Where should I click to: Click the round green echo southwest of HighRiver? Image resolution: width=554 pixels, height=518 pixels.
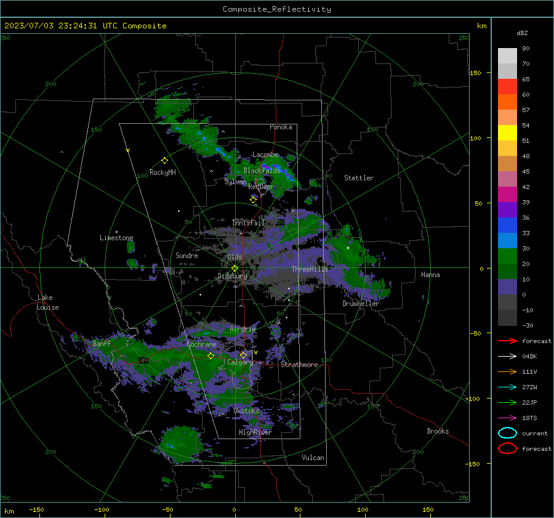pyautogui.click(x=181, y=444)
